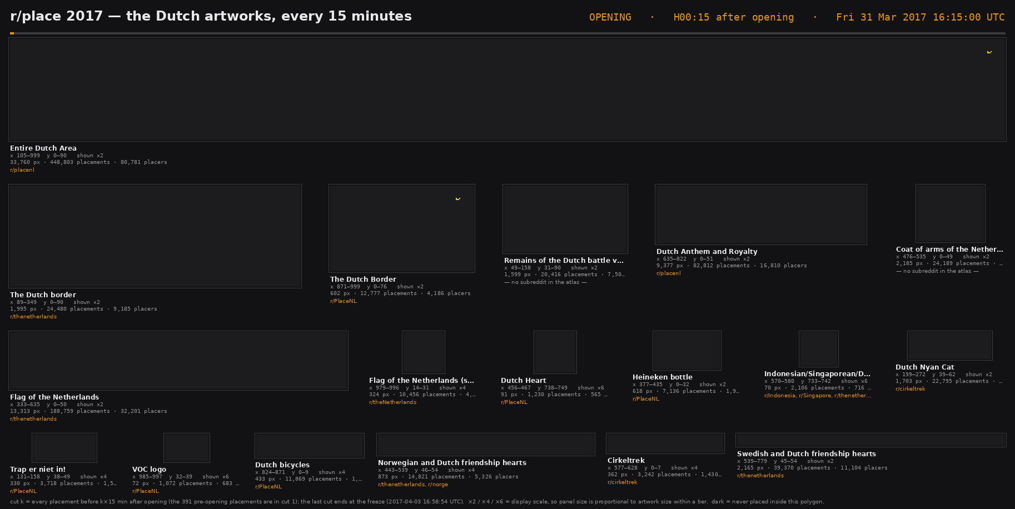The image size is (1015, 509).
Task: Click the 'OPENING' status label
Action: coord(610,17)
